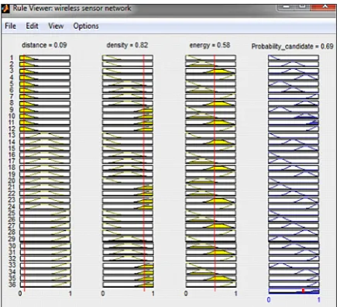Select the aggregated output plot with red marker
Image resolution: width=340 pixels, height=307 pixels.
tap(294, 291)
